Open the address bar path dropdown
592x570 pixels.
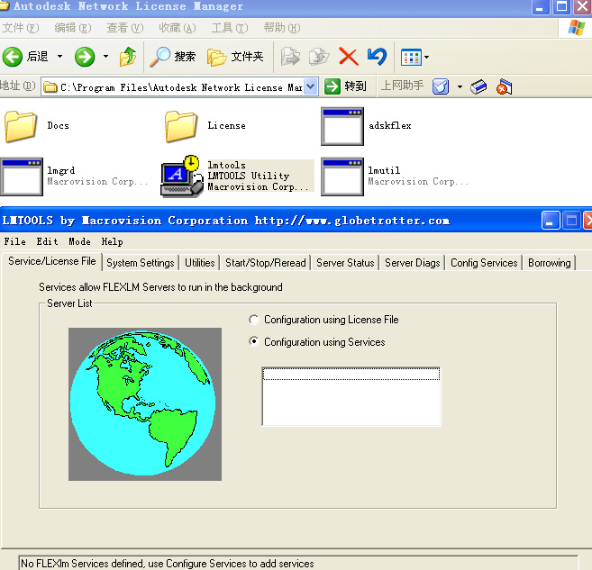310,86
